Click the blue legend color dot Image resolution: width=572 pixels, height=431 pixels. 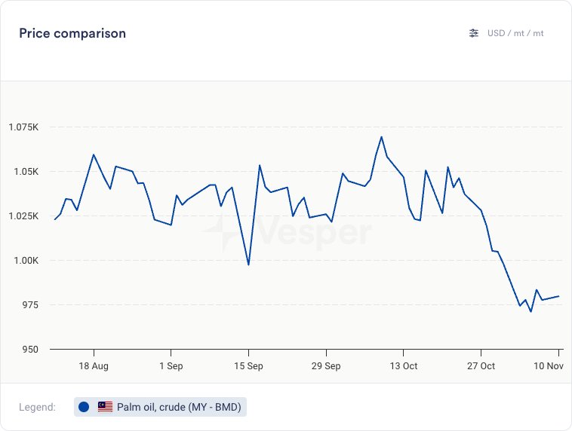coord(84,407)
